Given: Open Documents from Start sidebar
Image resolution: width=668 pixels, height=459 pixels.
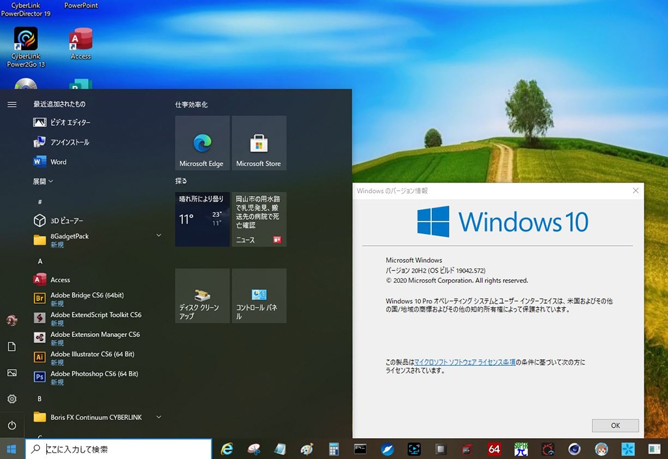Looking at the screenshot, I should click(12, 347).
